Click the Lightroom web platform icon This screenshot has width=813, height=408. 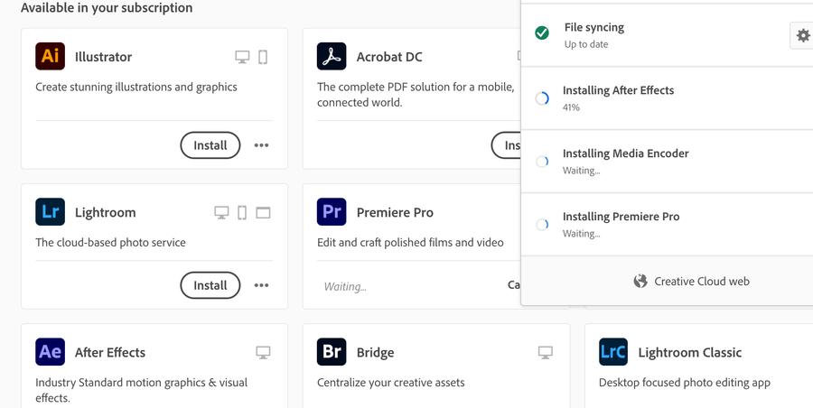263,213
